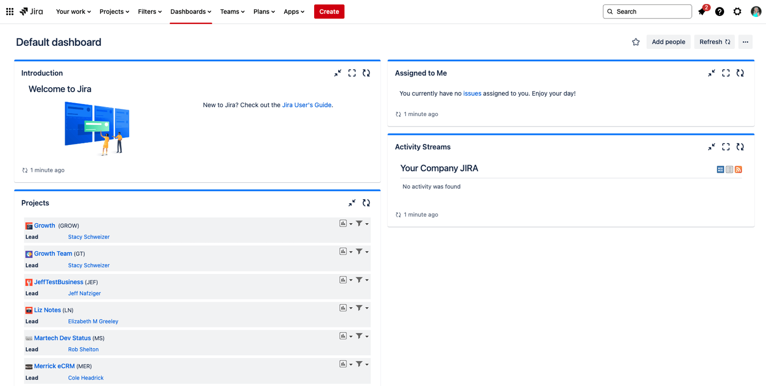This screenshot has width=766, height=386.
Task: Expand the filter dropdown for Growth Team
Action: pos(366,251)
